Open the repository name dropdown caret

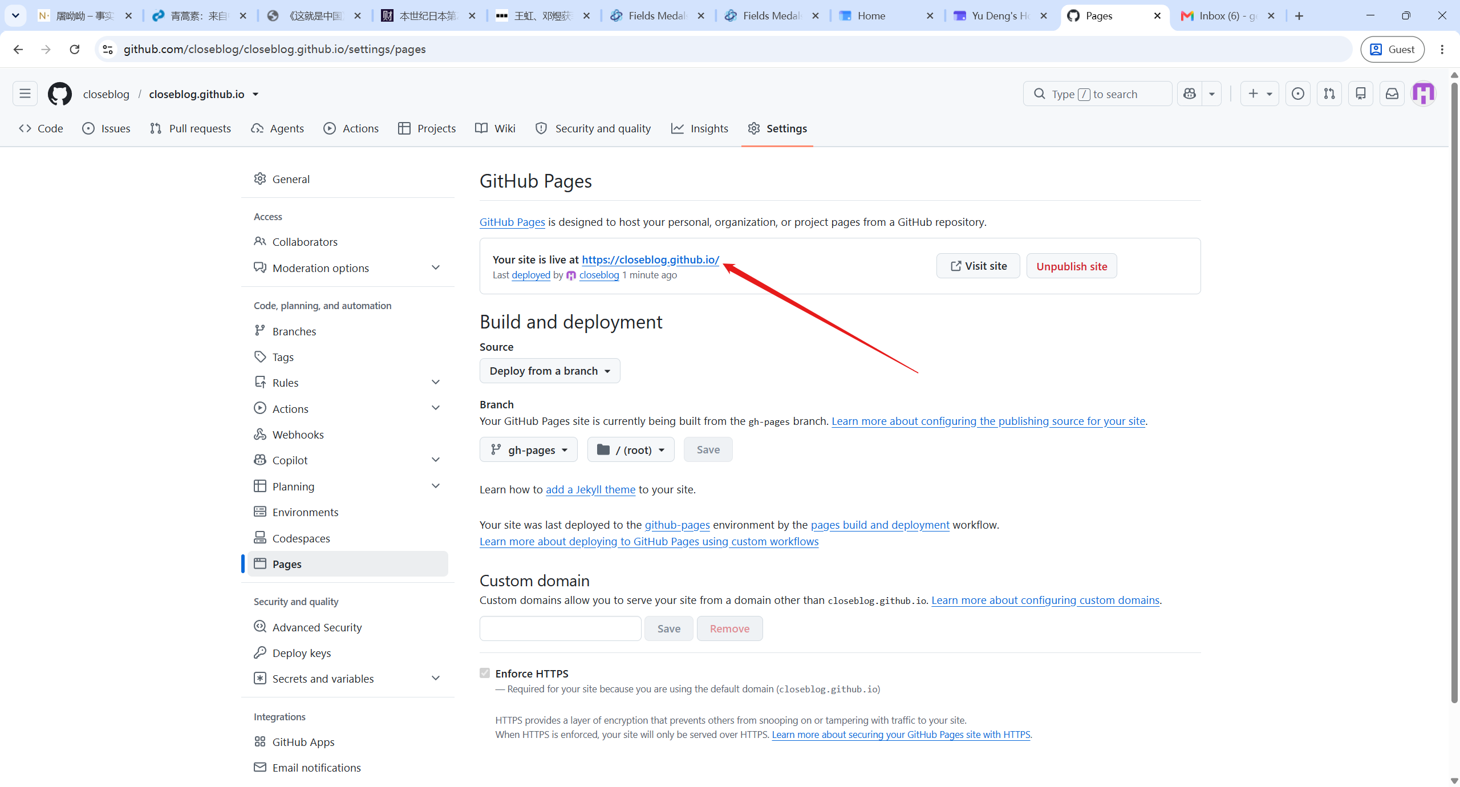255,94
